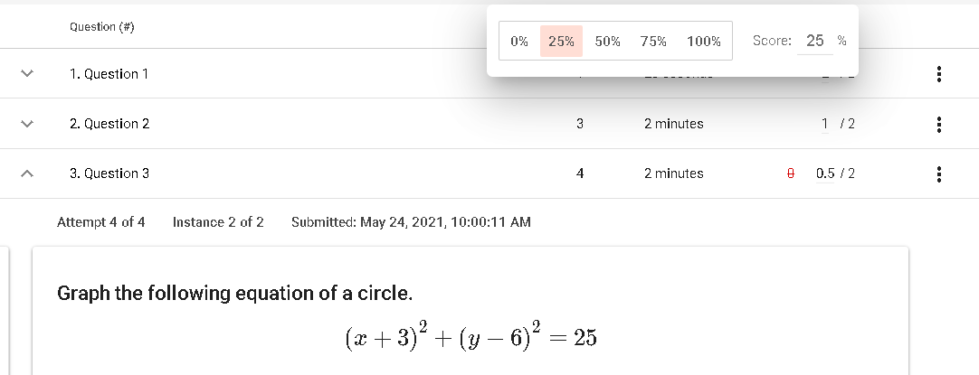Click the Question 3 row title
The width and height of the screenshot is (979, 375).
click(109, 173)
